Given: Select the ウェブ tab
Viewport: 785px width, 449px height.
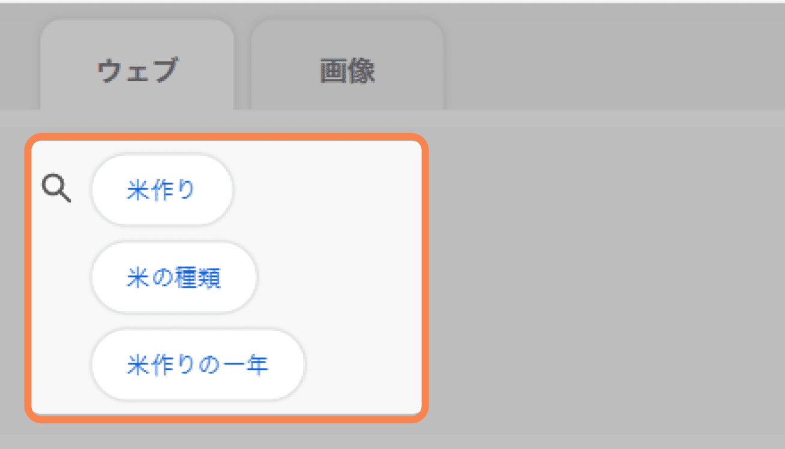Looking at the screenshot, I should [137, 71].
